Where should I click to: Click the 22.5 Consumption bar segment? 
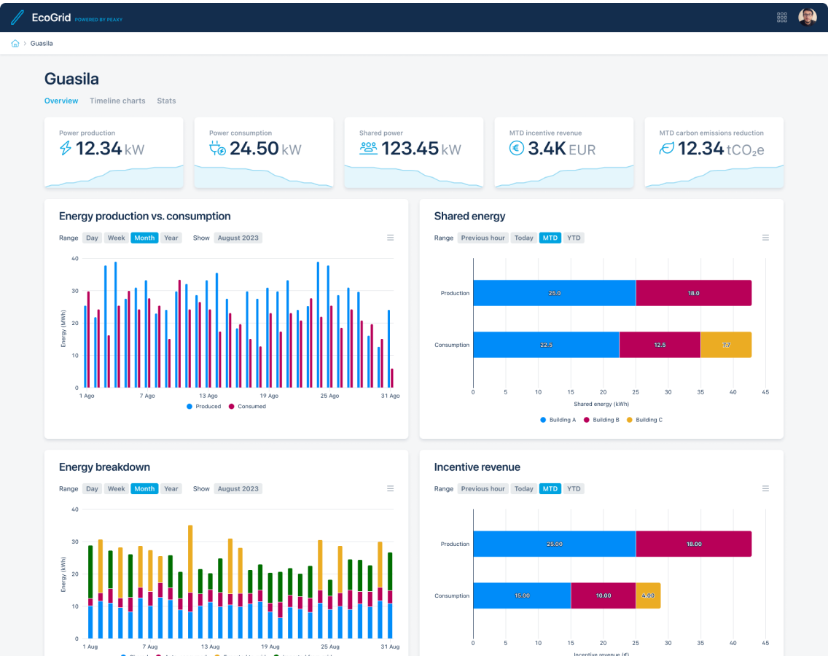(546, 345)
